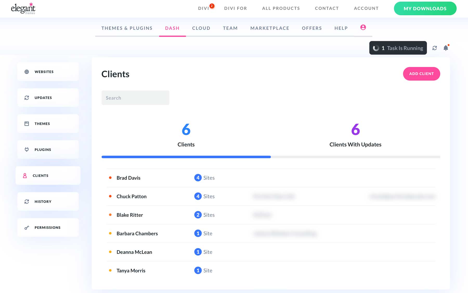Viewport: 468px width, 293px height.
Task: Click the Divi notification badge
Action: 212,6
